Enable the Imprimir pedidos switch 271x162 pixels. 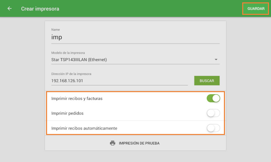click(x=213, y=113)
